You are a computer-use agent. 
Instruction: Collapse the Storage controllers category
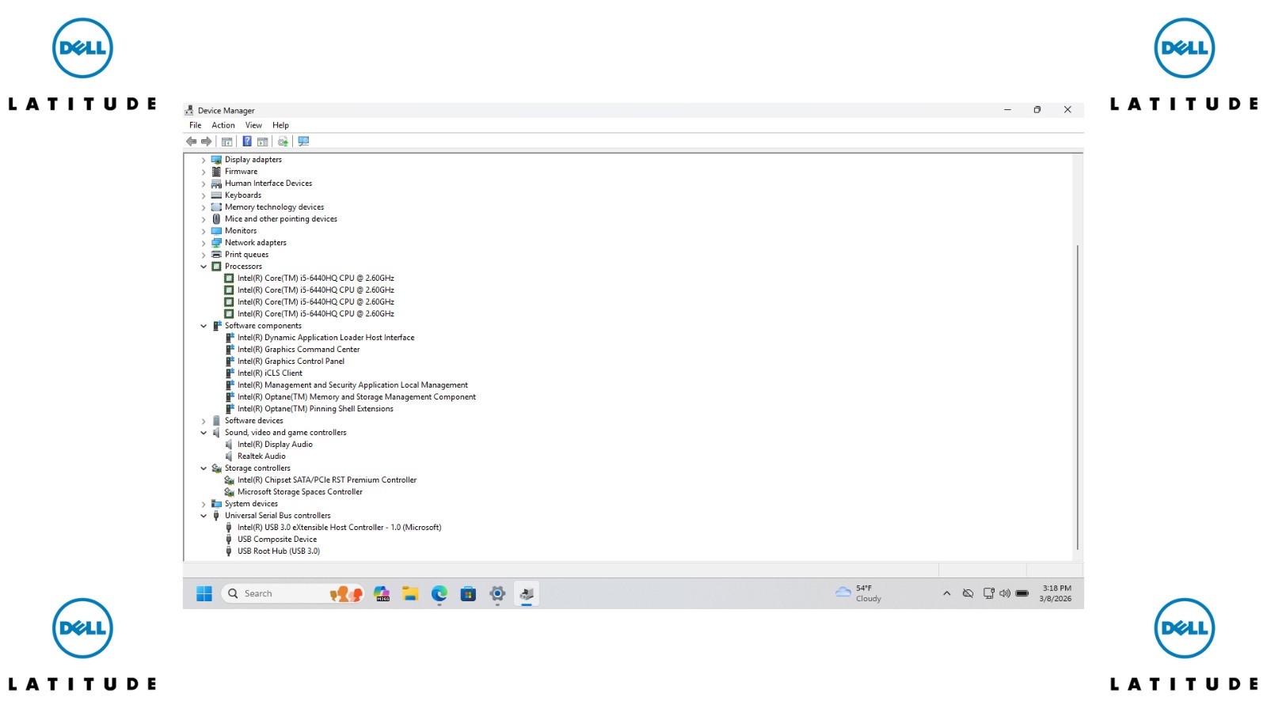coord(204,468)
